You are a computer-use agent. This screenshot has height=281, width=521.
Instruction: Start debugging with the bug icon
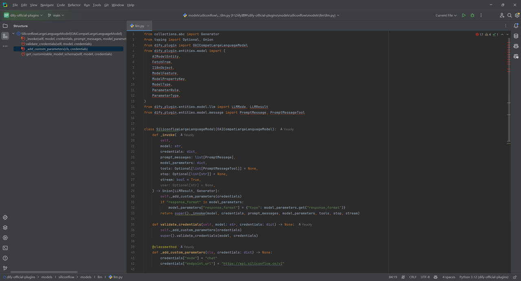(472, 15)
